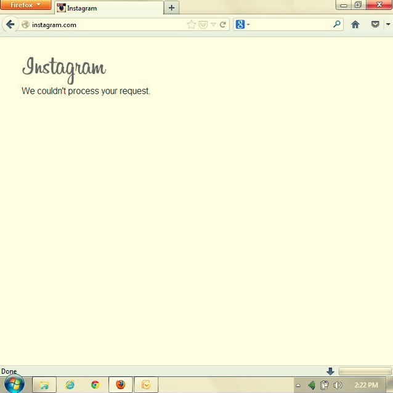393x393 pixels.
Task: Click the "Done" status bar text
Action: click(9, 371)
